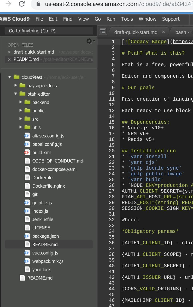
Task: Click the OPEN FILES section header
Action: coord(21,45)
